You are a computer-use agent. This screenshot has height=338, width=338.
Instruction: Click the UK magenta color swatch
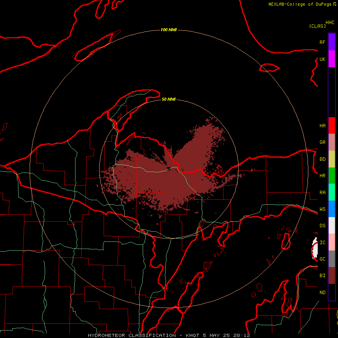pos(332,59)
